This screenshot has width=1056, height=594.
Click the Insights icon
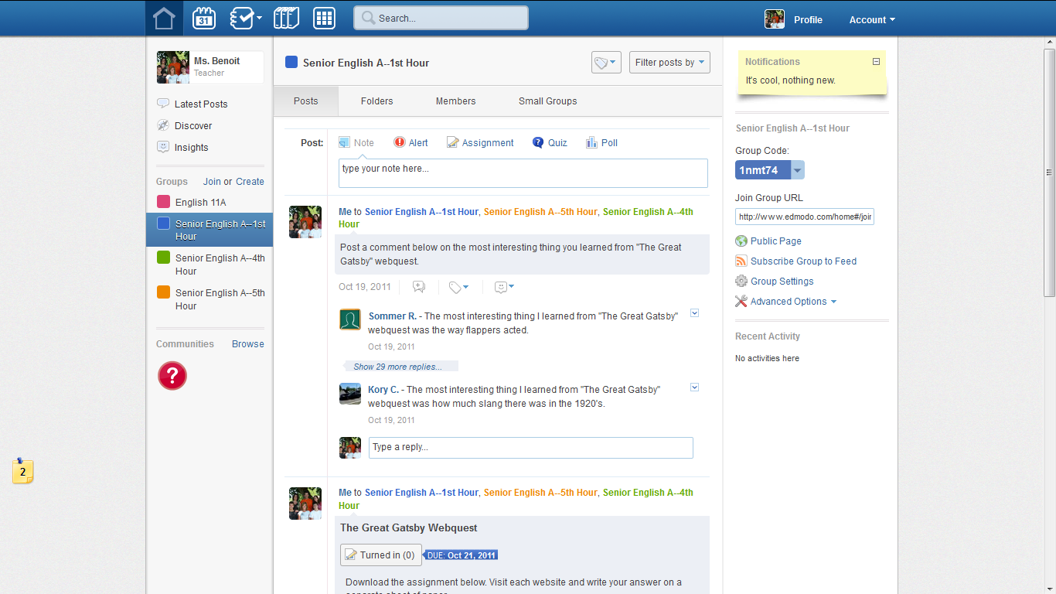(x=163, y=147)
